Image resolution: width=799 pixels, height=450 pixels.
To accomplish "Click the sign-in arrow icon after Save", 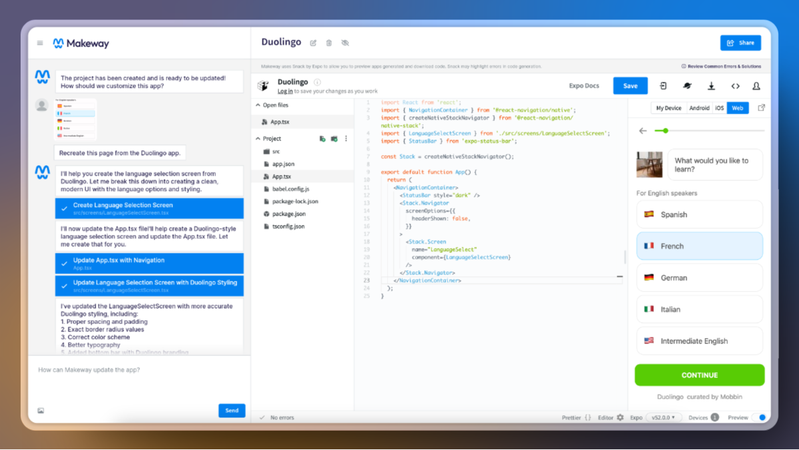I will (x=664, y=86).
